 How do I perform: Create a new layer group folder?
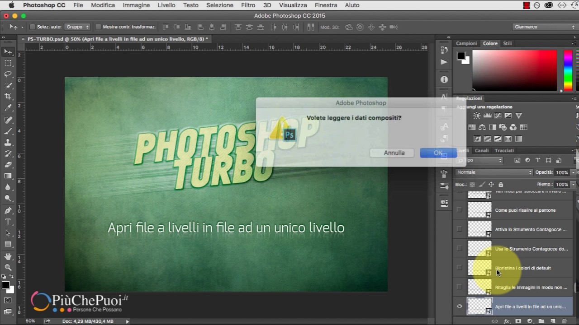click(x=541, y=321)
